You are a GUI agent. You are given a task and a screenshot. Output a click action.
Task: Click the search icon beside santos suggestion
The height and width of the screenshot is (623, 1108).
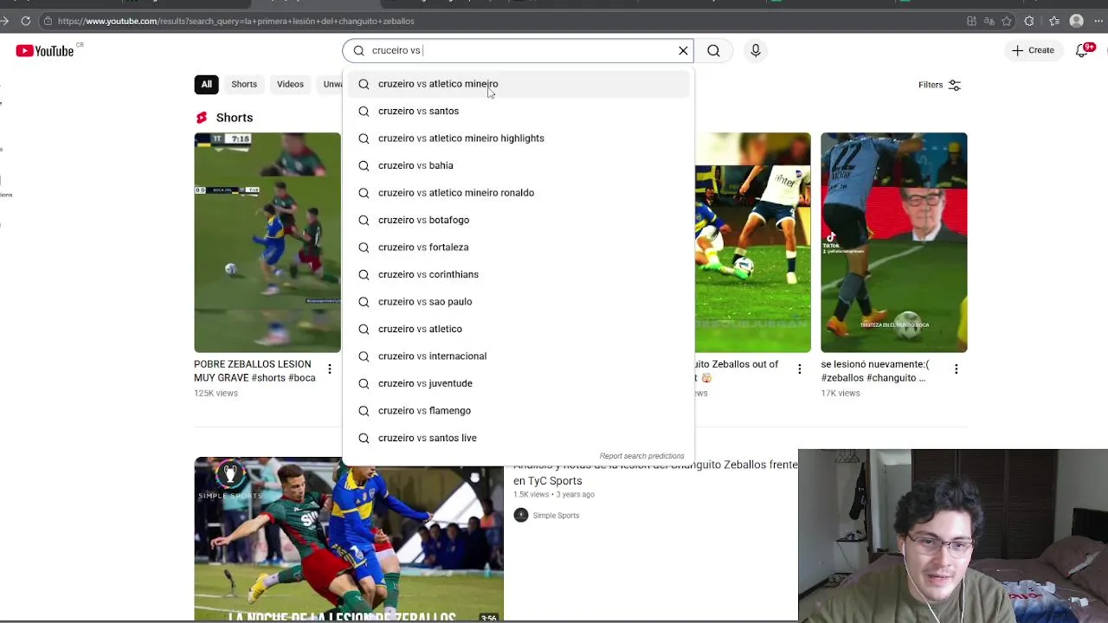pos(364,111)
